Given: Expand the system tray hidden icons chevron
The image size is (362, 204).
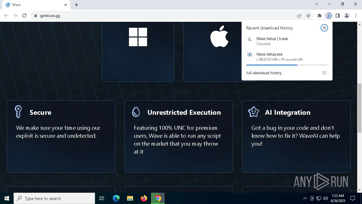Looking at the screenshot, I should point(305,198).
